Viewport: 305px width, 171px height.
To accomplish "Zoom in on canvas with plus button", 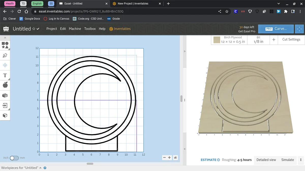I will 170,158.
